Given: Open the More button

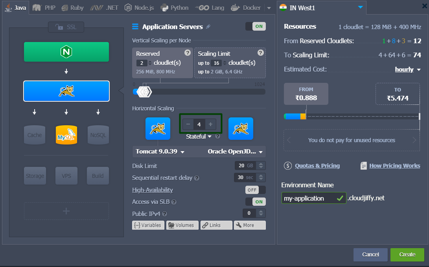Looking at the screenshot, I should [250, 225].
